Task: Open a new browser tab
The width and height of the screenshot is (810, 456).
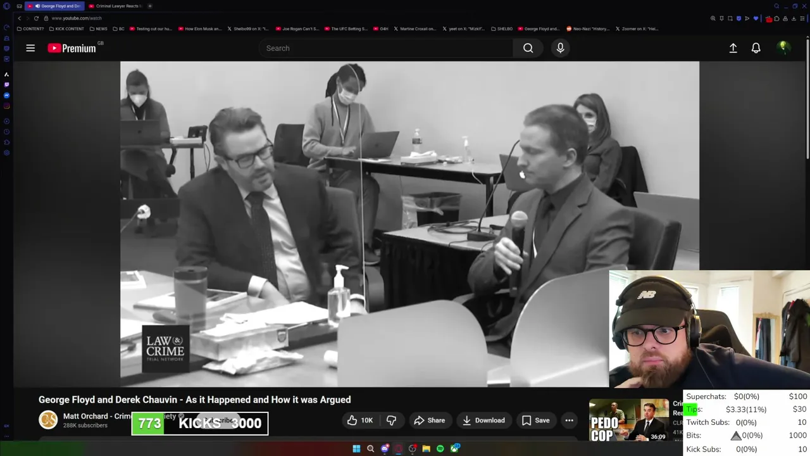Action: [149, 6]
